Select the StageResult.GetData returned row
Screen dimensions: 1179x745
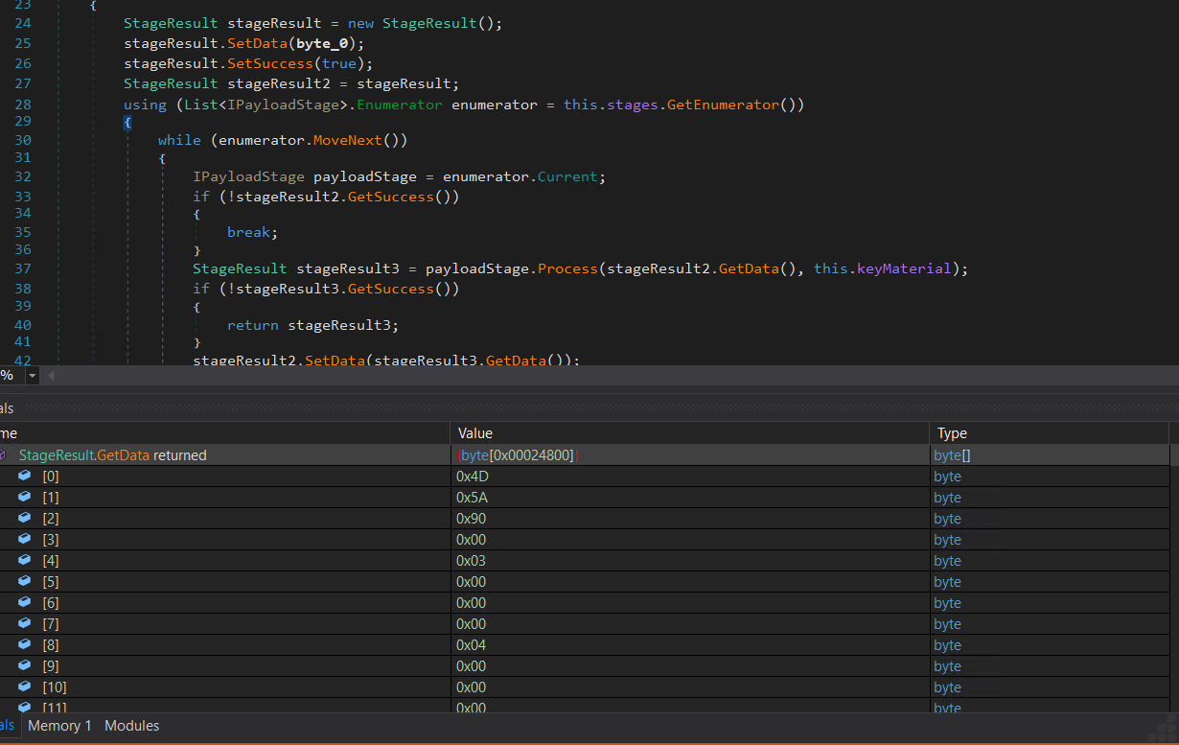click(584, 455)
